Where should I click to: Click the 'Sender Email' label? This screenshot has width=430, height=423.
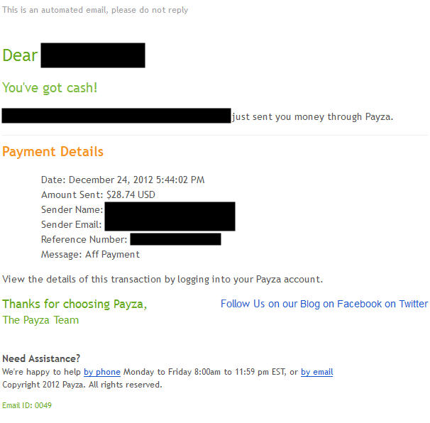(71, 225)
